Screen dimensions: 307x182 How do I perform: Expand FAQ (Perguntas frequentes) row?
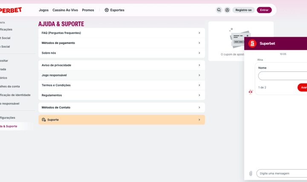[122, 33]
